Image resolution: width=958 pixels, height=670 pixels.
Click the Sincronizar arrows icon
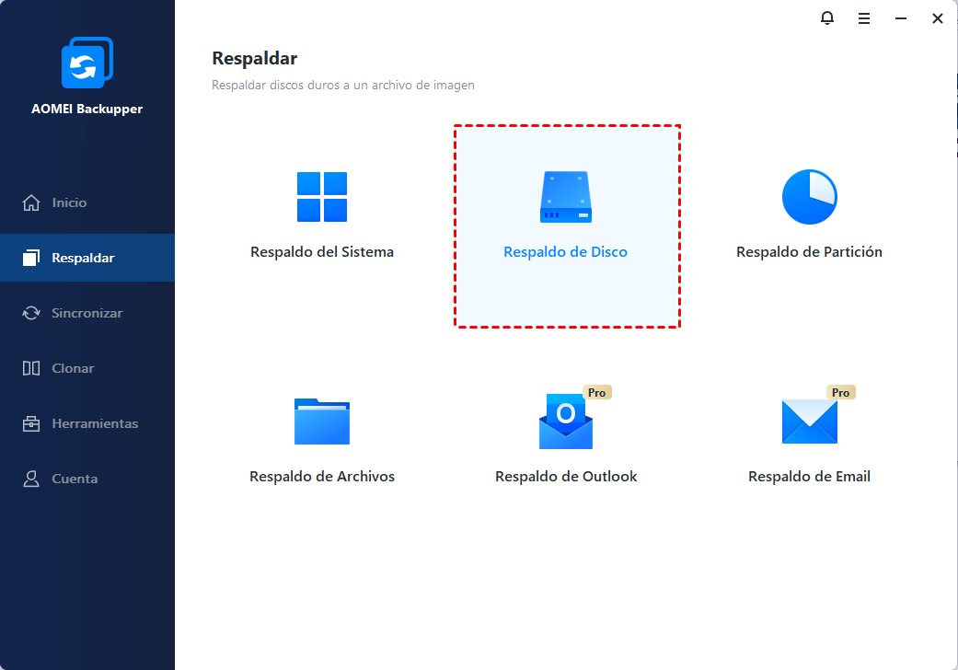pyautogui.click(x=31, y=313)
